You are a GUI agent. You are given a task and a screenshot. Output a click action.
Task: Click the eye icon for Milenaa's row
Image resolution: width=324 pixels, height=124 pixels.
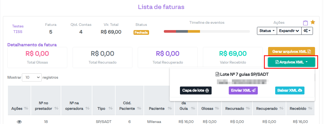click(19, 122)
